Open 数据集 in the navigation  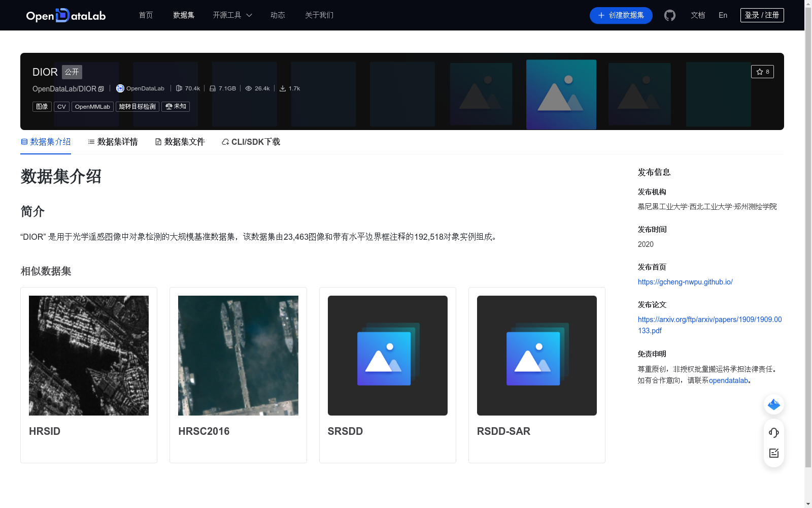tap(184, 15)
